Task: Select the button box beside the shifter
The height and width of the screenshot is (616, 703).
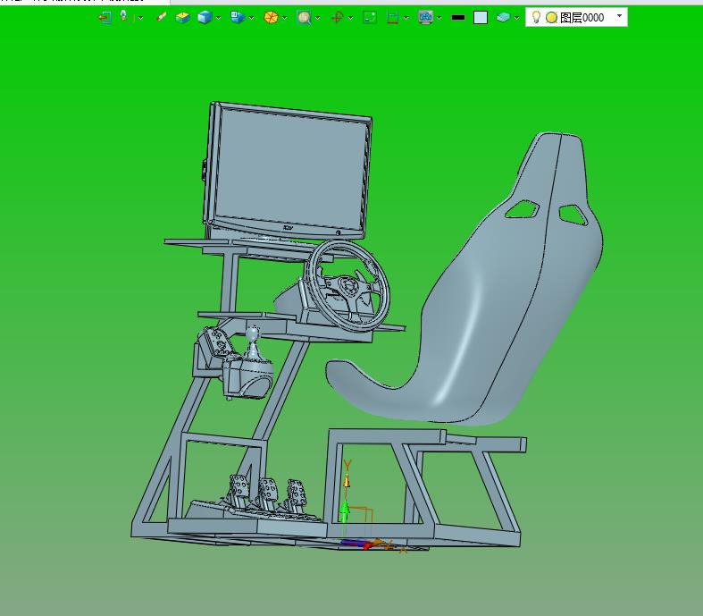Action: tap(216, 342)
